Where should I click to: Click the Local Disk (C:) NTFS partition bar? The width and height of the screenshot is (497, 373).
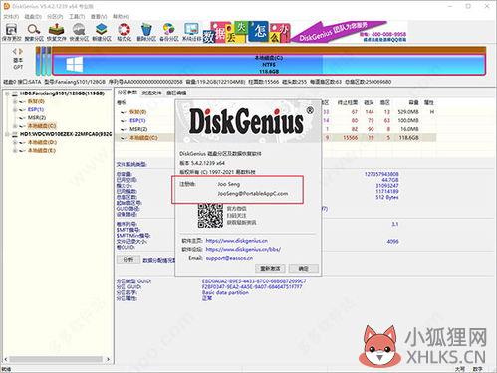[269, 65]
